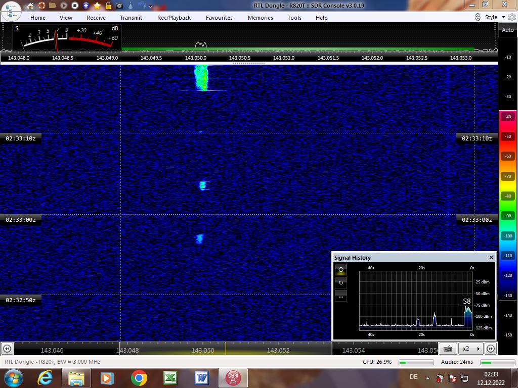Click the Audio latency progress bar

498,362
